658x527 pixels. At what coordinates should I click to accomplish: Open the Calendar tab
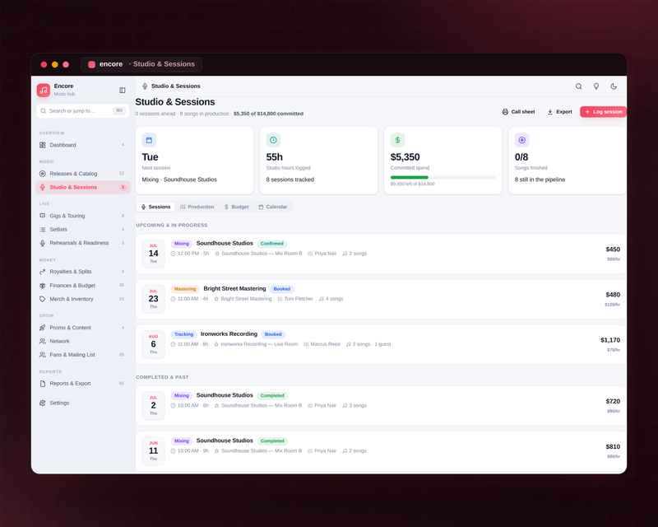tap(273, 207)
